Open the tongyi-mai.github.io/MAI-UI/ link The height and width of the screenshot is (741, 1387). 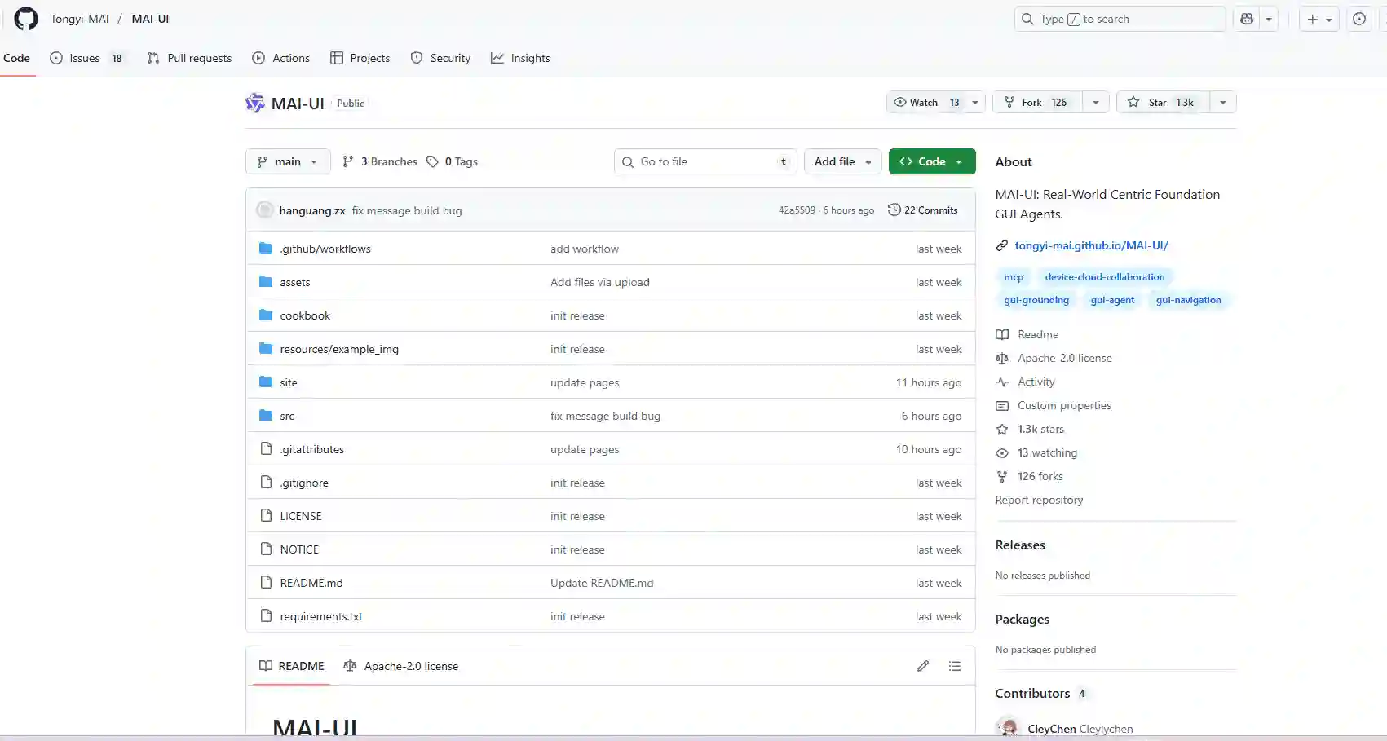[x=1091, y=245]
